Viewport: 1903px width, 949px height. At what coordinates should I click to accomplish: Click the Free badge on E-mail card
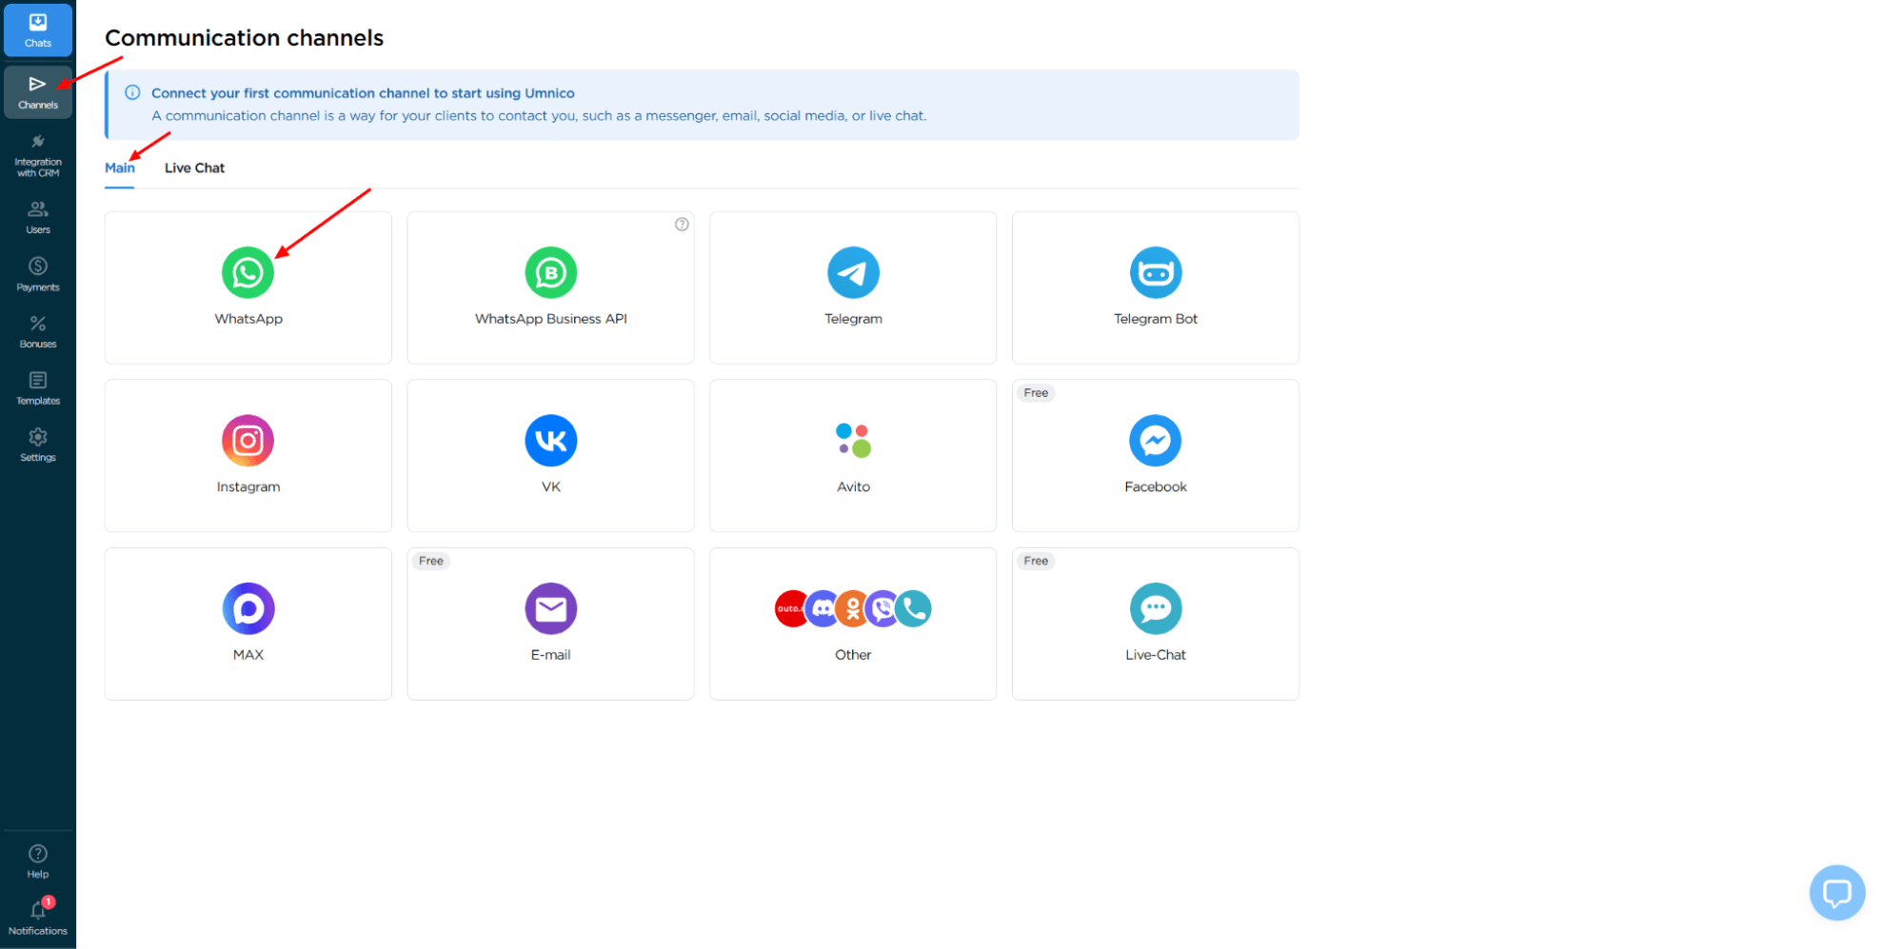[431, 562]
